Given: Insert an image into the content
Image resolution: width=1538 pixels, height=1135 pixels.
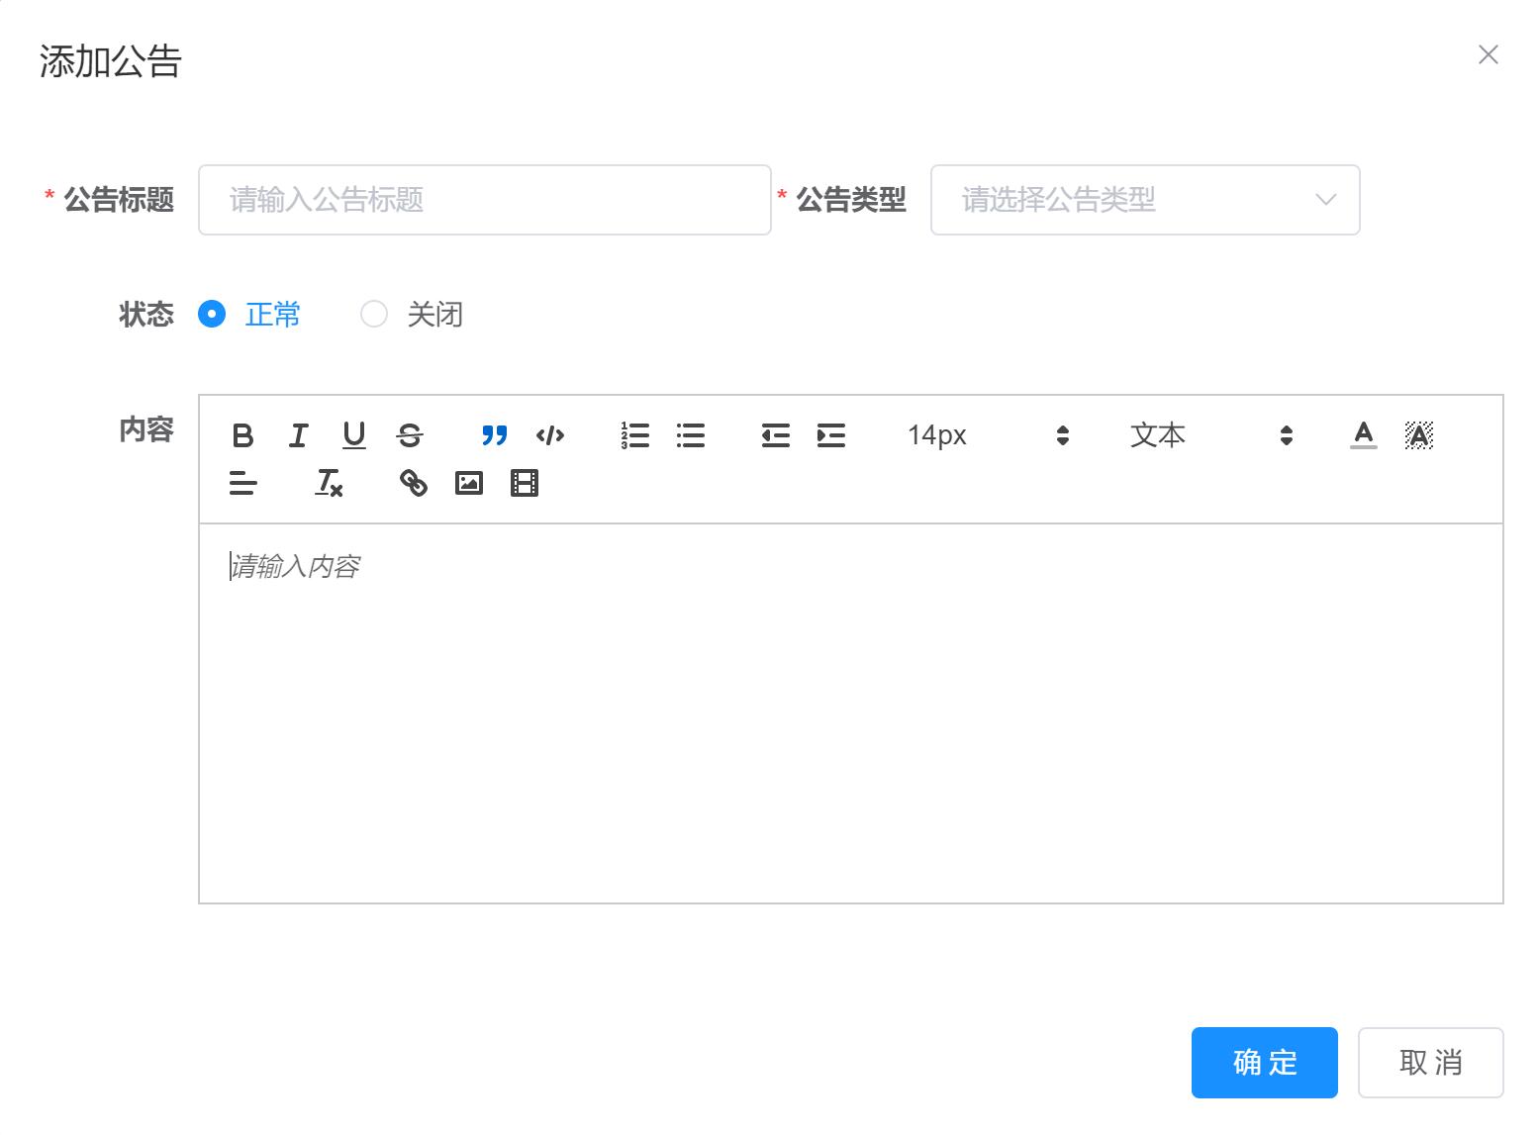Looking at the screenshot, I should click(x=468, y=483).
